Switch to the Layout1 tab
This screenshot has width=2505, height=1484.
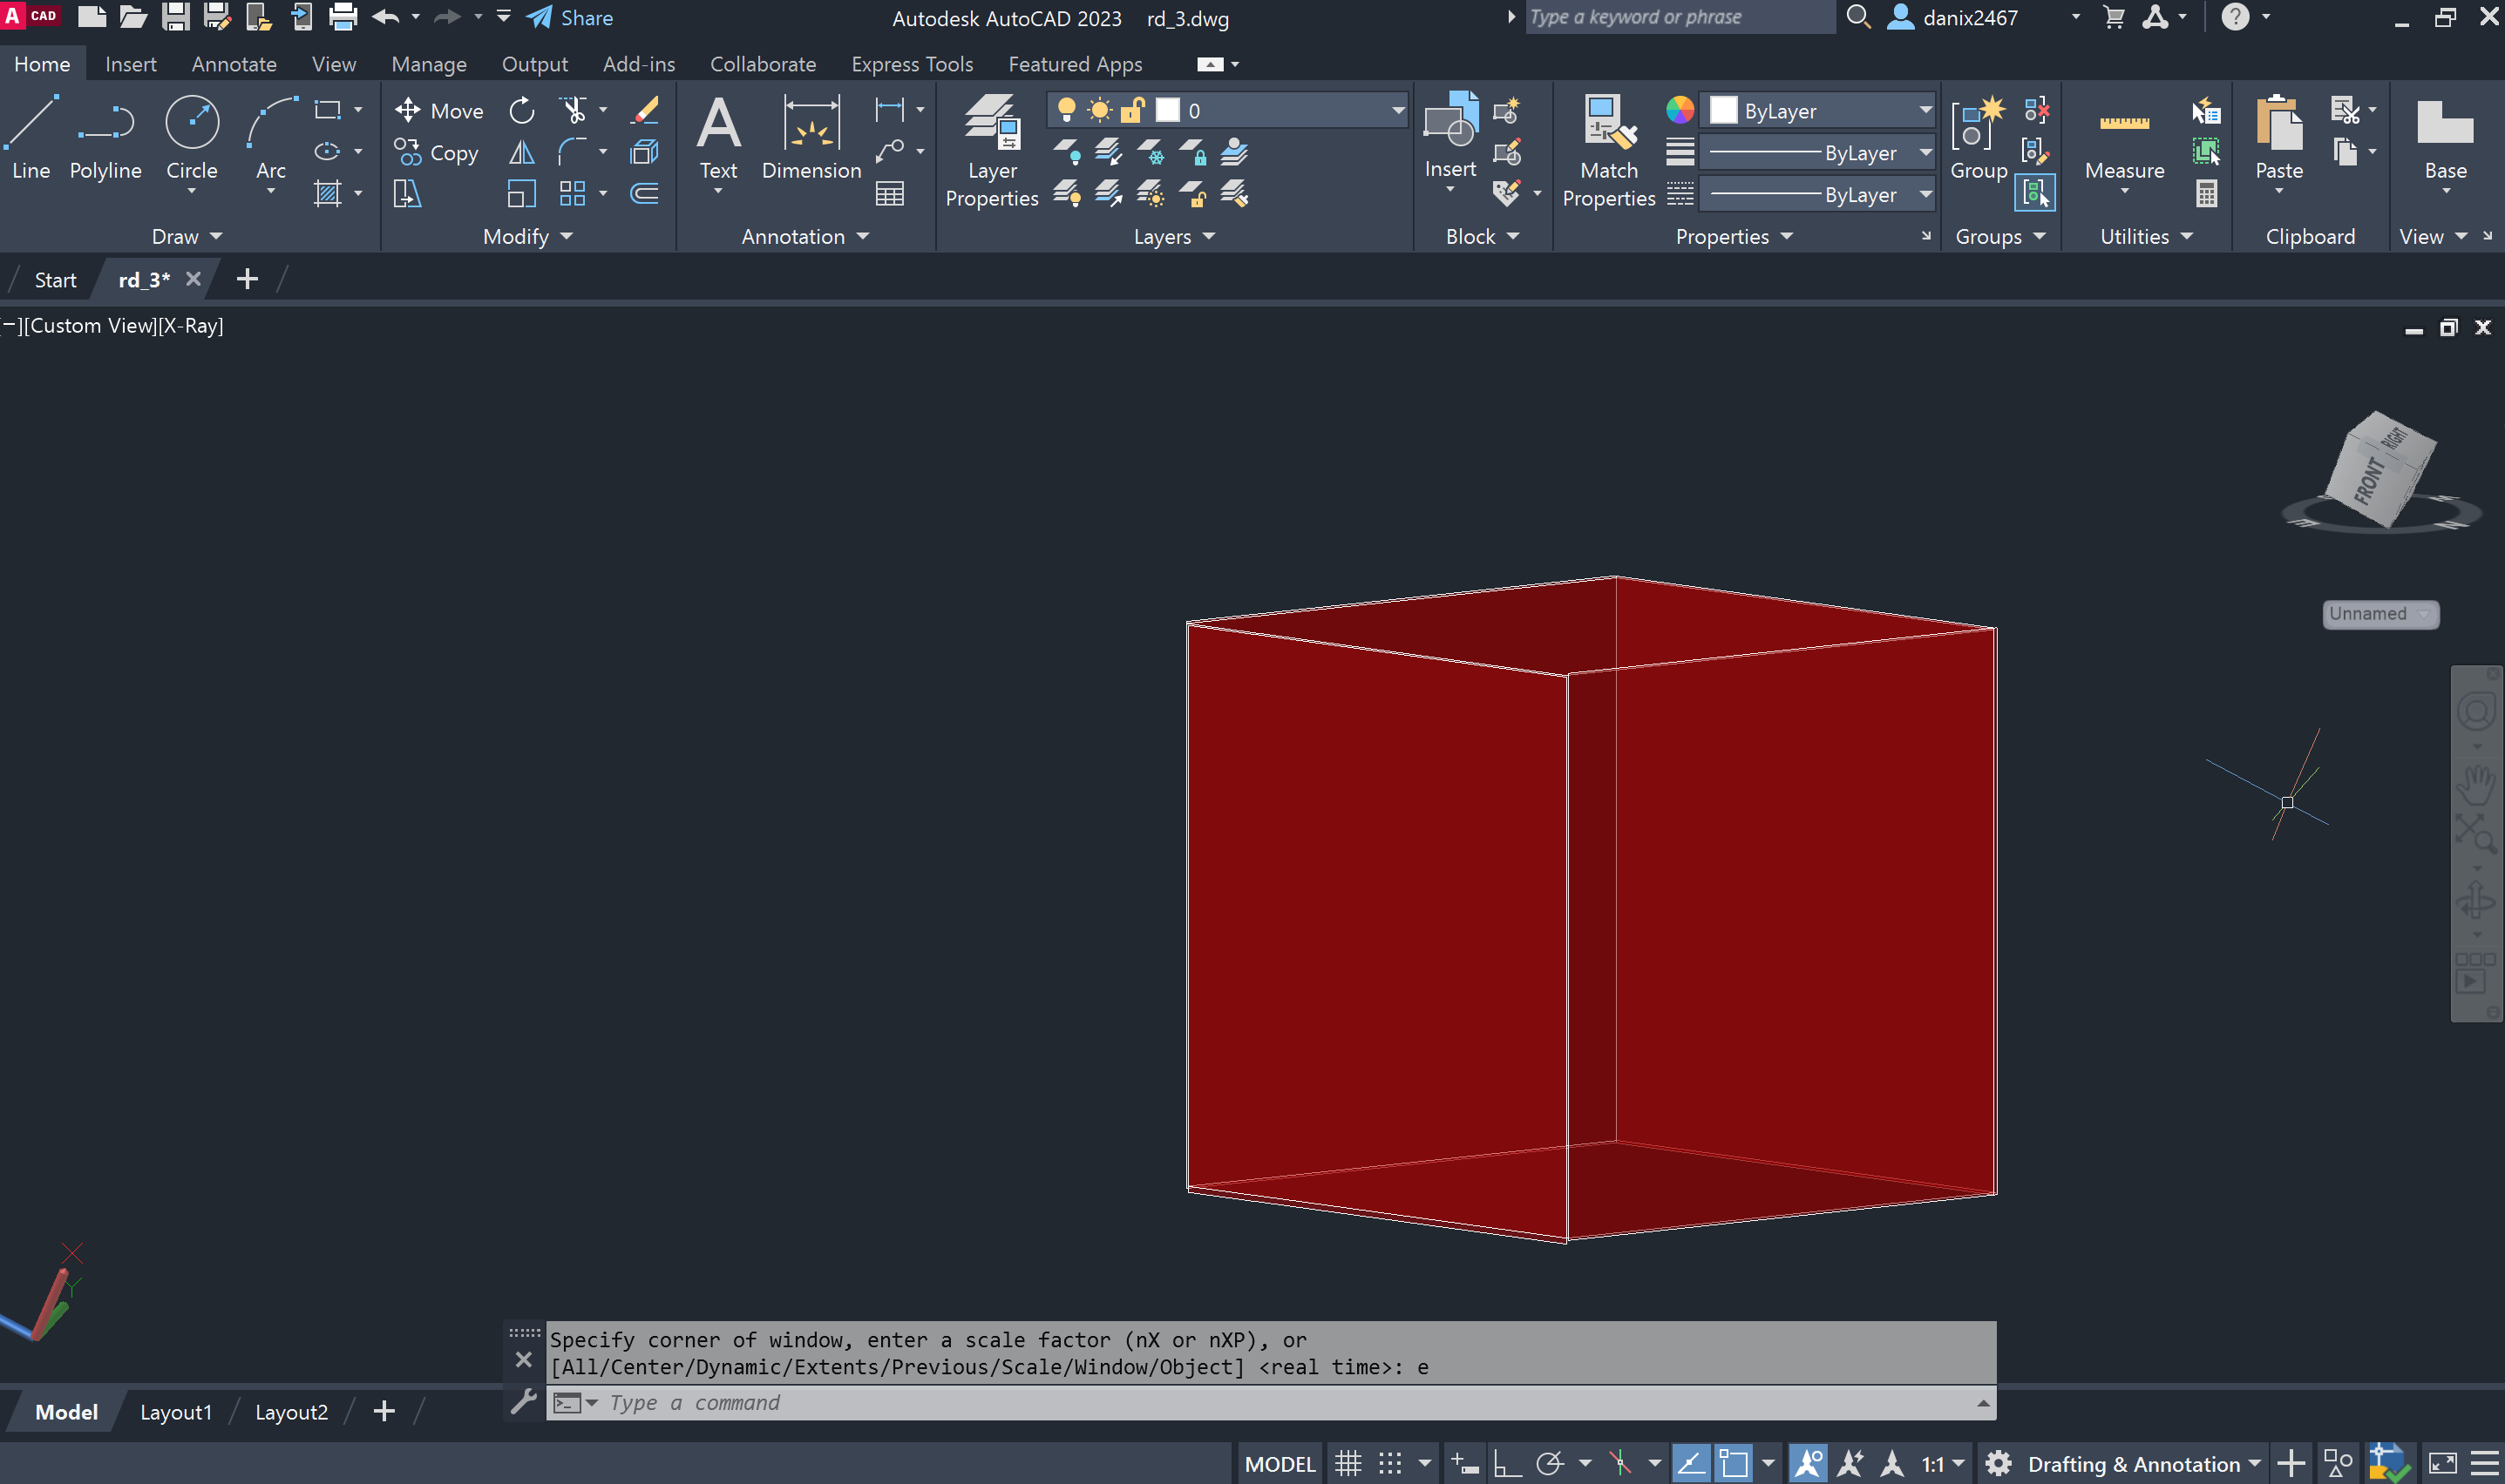pyautogui.click(x=176, y=1412)
